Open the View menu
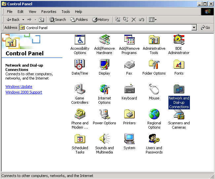 [32, 12]
